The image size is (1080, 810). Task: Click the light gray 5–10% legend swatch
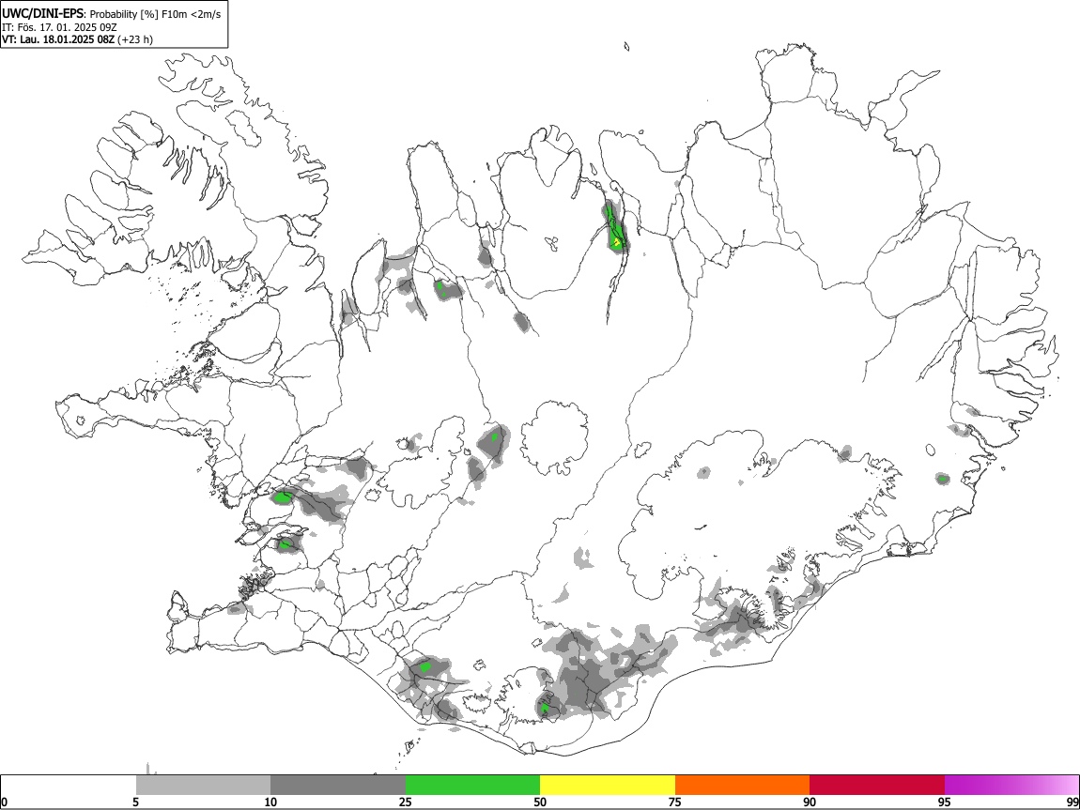pos(203,786)
